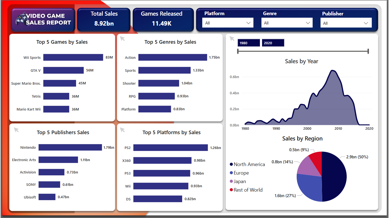Select the Activision publisher bar
Screen dimensions: 389x218
point(51,172)
